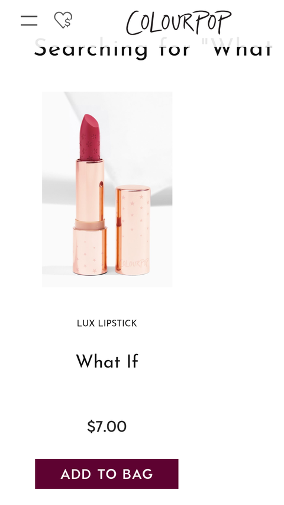Click the LUX LIPSTICK category label
Image resolution: width=284 pixels, height=505 pixels.
(107, 323)
